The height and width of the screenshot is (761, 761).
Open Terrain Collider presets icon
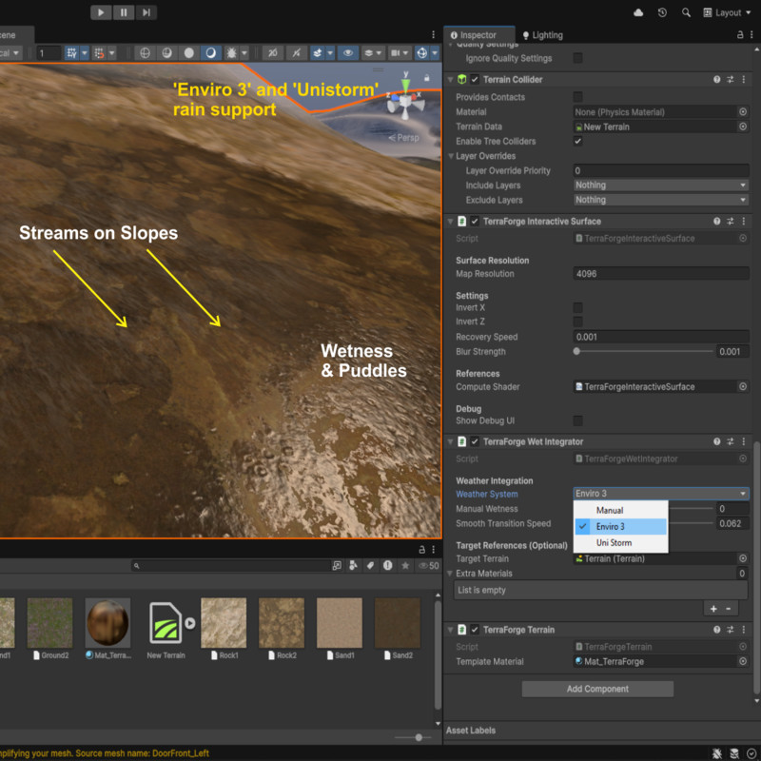click(x=730, y=79)
